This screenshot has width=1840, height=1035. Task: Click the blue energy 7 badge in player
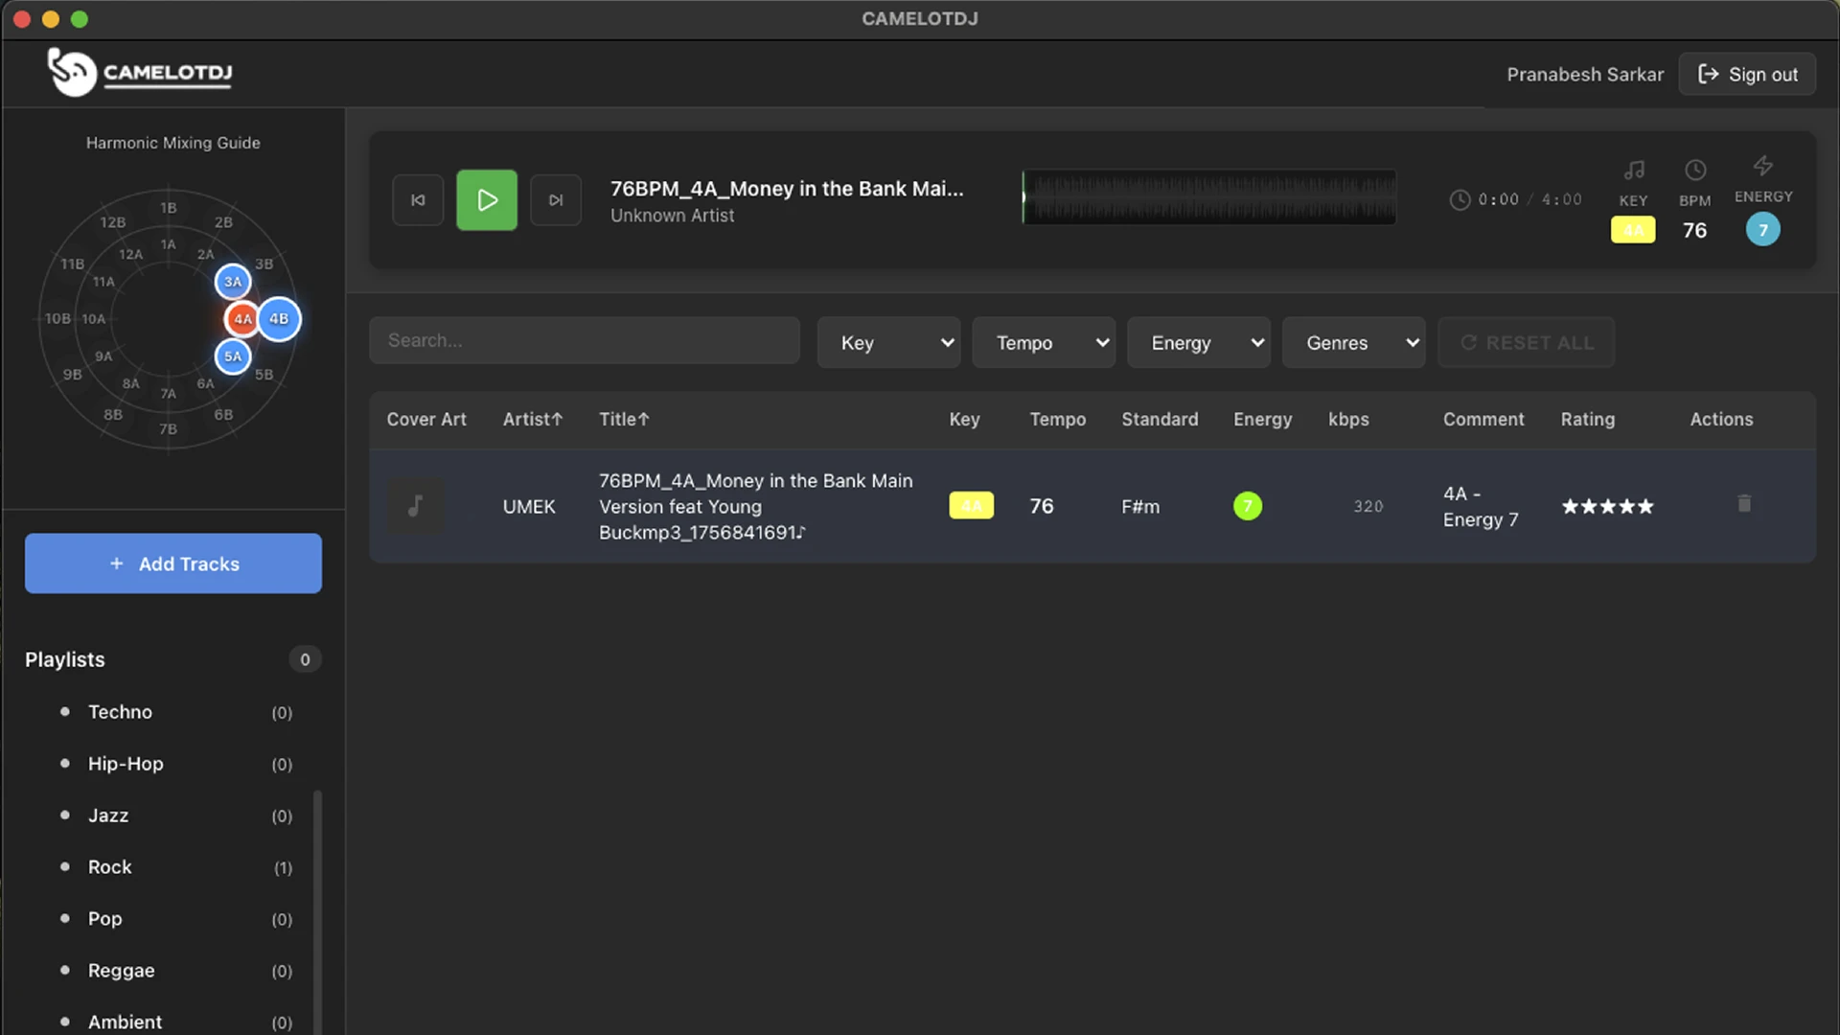coord(1763,230)
